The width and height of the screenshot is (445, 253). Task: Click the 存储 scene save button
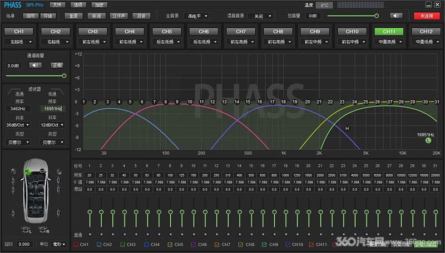coord(48,16)
